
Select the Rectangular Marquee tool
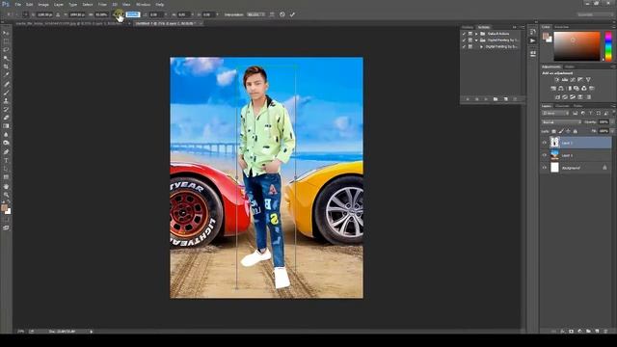(6, 41)
